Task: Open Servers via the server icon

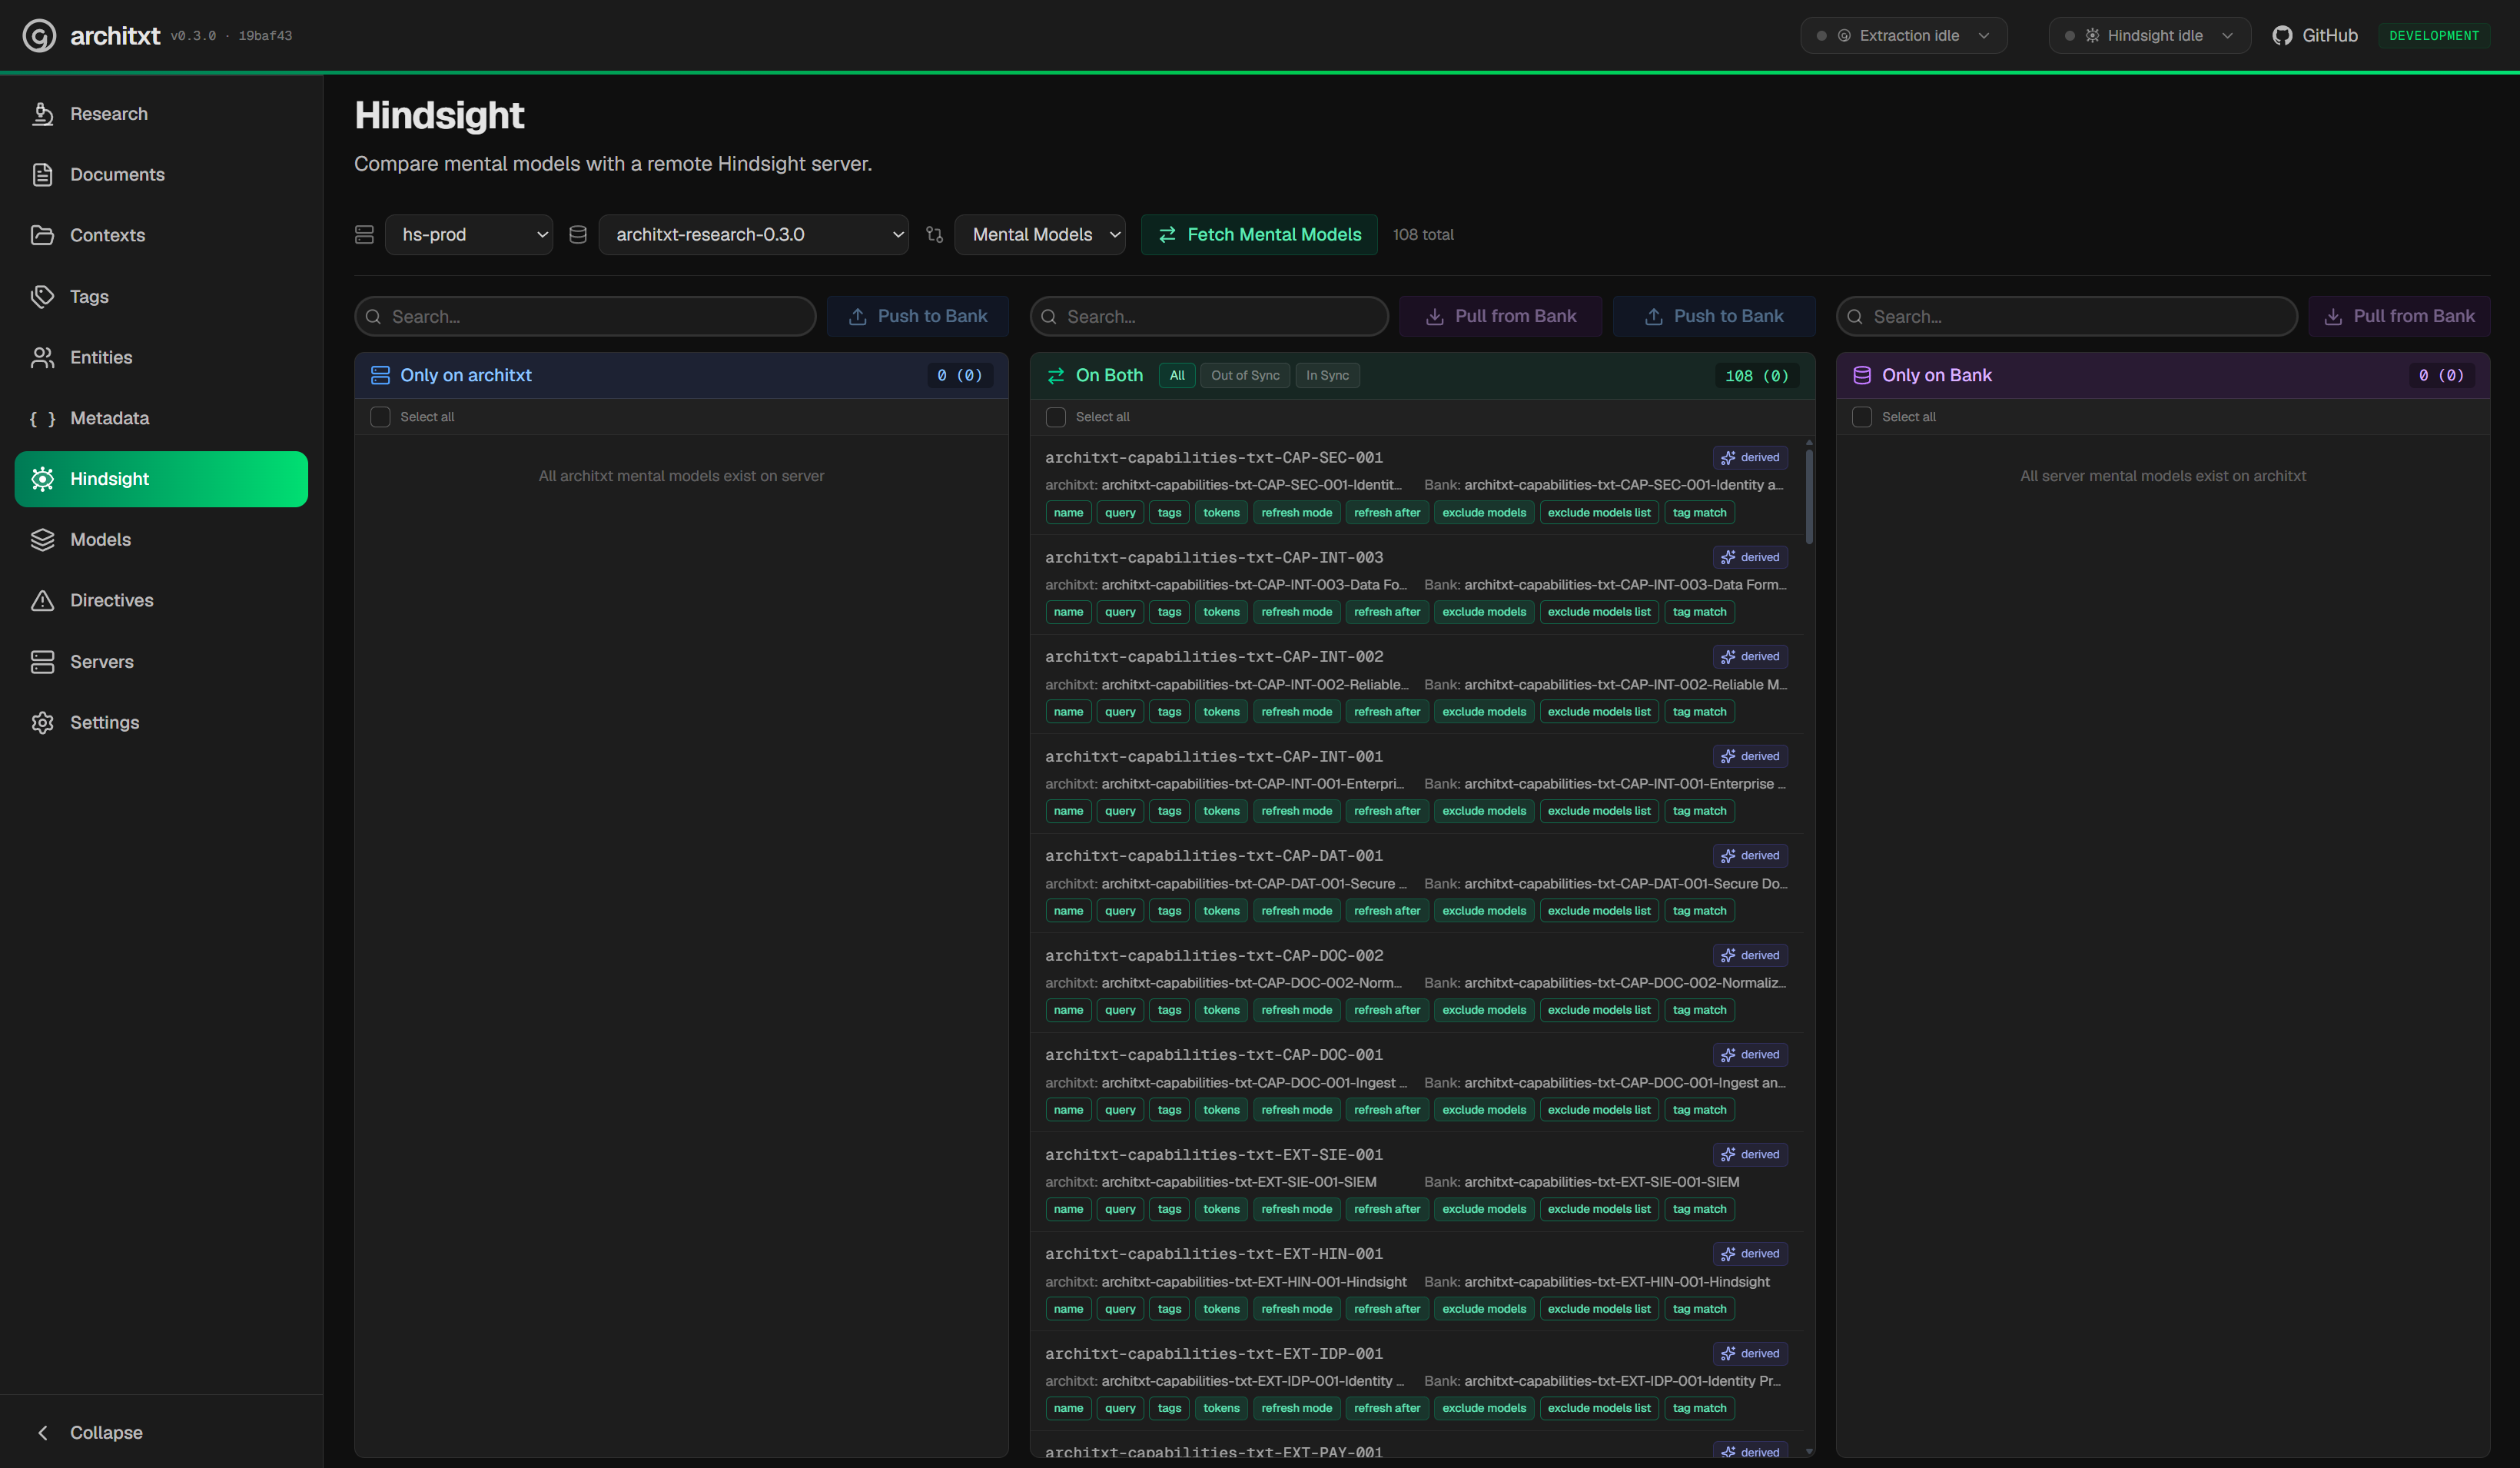Action: tap(42, 662)
